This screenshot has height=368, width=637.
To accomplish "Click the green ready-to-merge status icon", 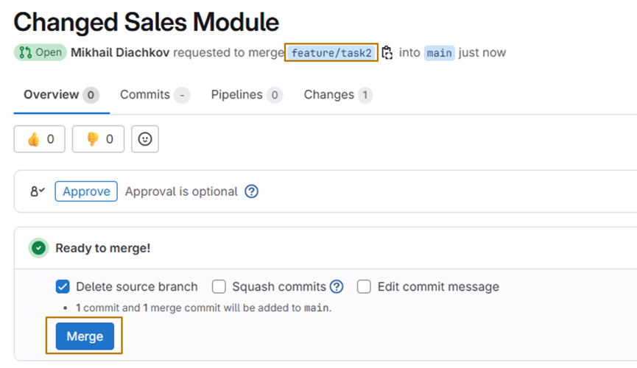I will 38,248.
